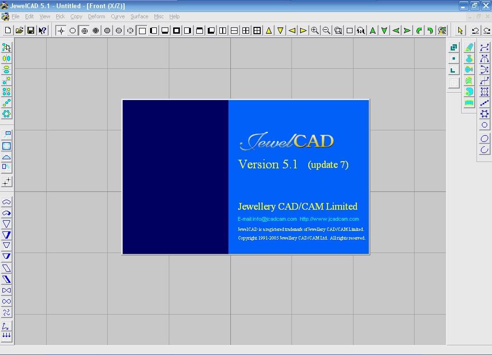This screenshot has height=355, width=492.
Task: Select the sphere with R render icon
Action: 130,30
